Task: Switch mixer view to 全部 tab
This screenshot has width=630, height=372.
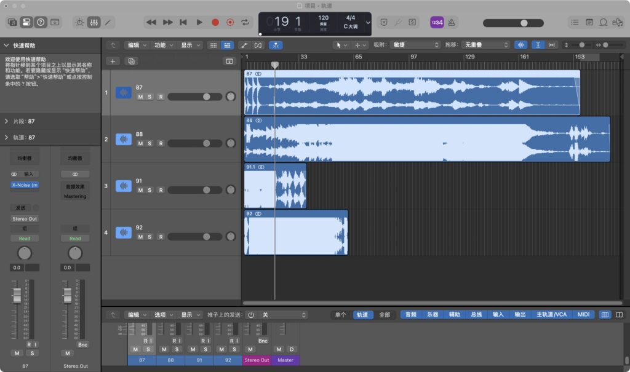Action: pos(385,314)
